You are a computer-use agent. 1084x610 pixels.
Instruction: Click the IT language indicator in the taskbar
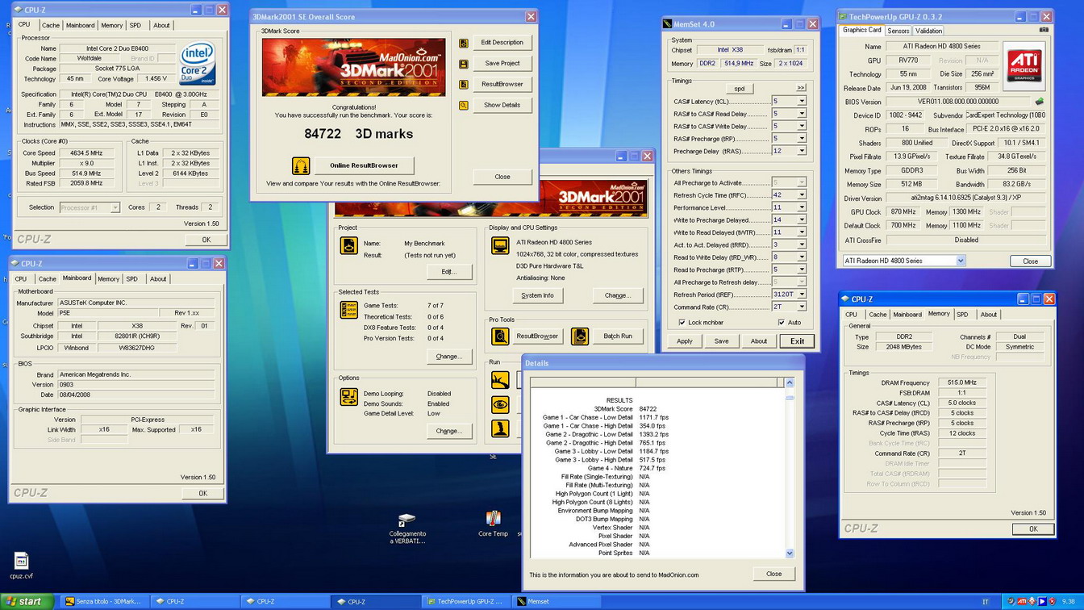pyautogui.click(x=985, y=602)
